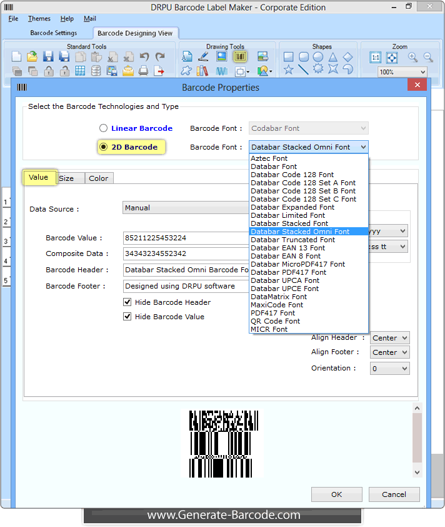
Task: Open the Orientation dropdown
Action: [389, 369]
